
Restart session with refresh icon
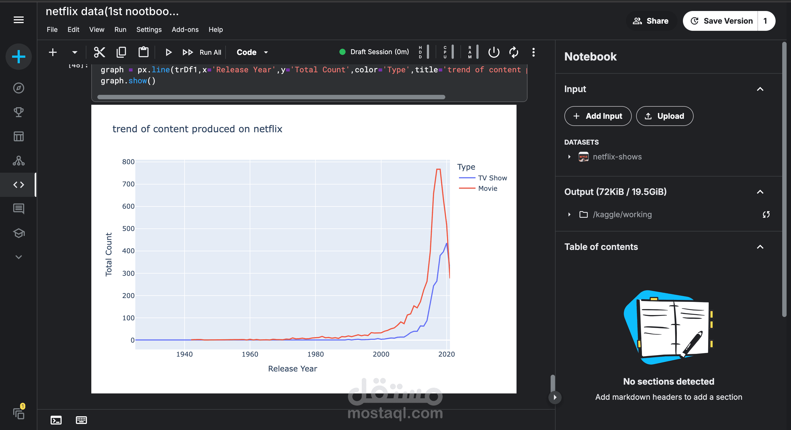[x=514, y=52]
